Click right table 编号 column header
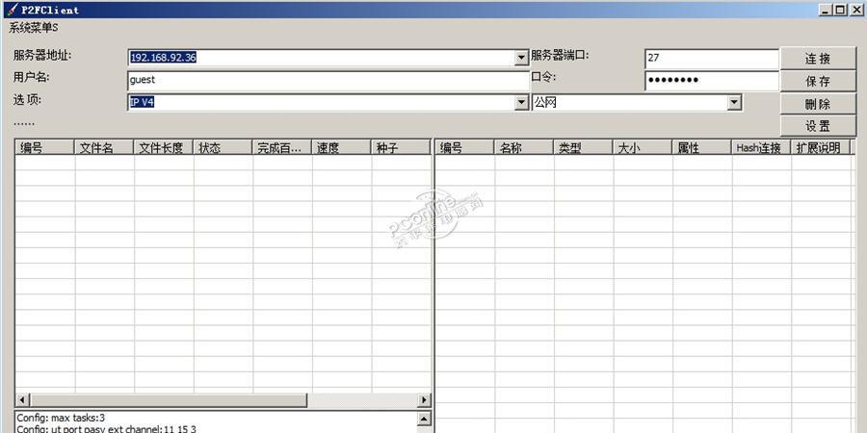This screenshot has height=433, width=867. pyautogui.click(x=464, y=147)
